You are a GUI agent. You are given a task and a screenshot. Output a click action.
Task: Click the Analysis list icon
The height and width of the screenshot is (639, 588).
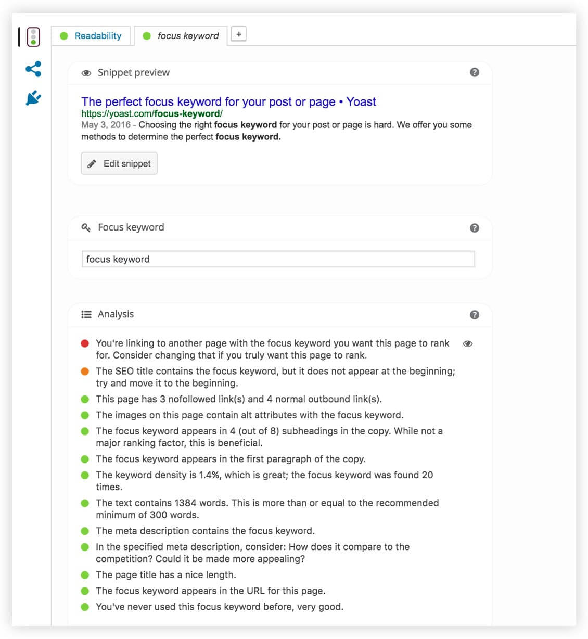(86, 314)
